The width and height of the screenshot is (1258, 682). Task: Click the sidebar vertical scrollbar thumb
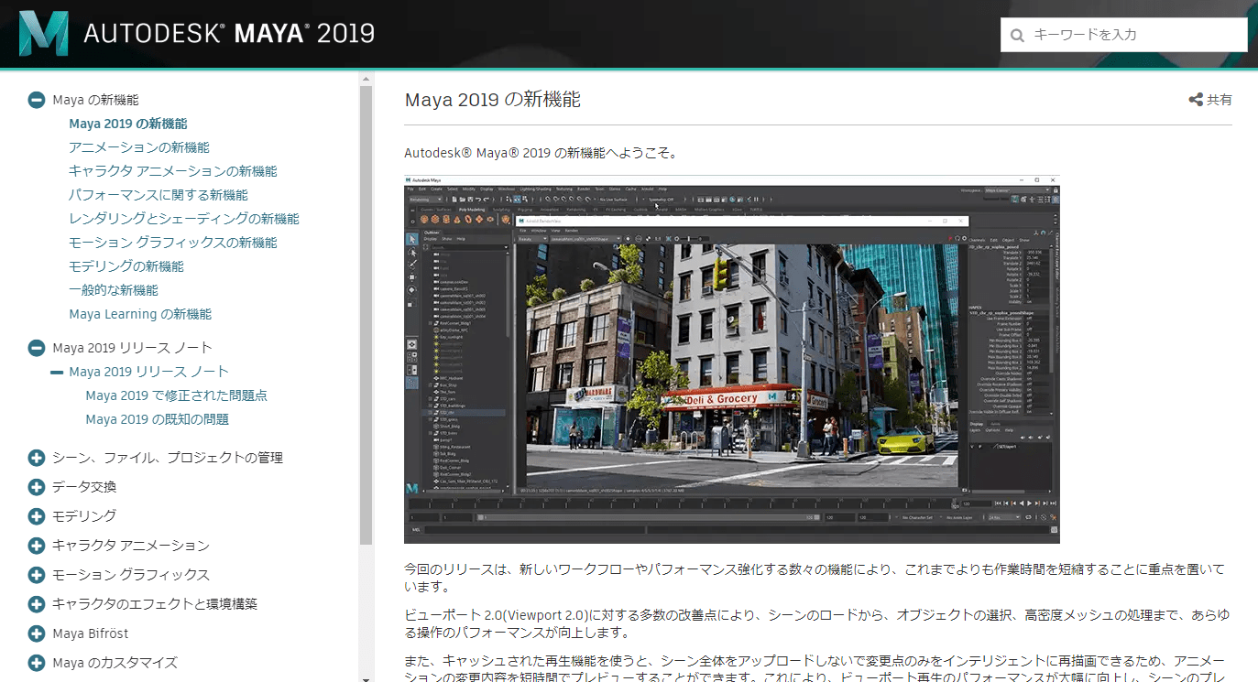pyautogui.click(x=366, y=316)
